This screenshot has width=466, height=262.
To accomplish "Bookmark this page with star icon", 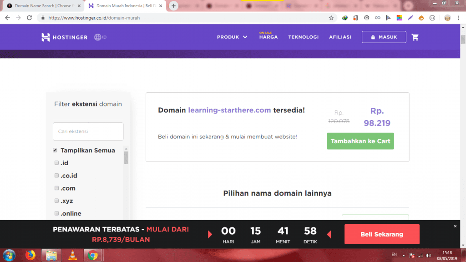I will pyautogui.click(x=331, y=18).
